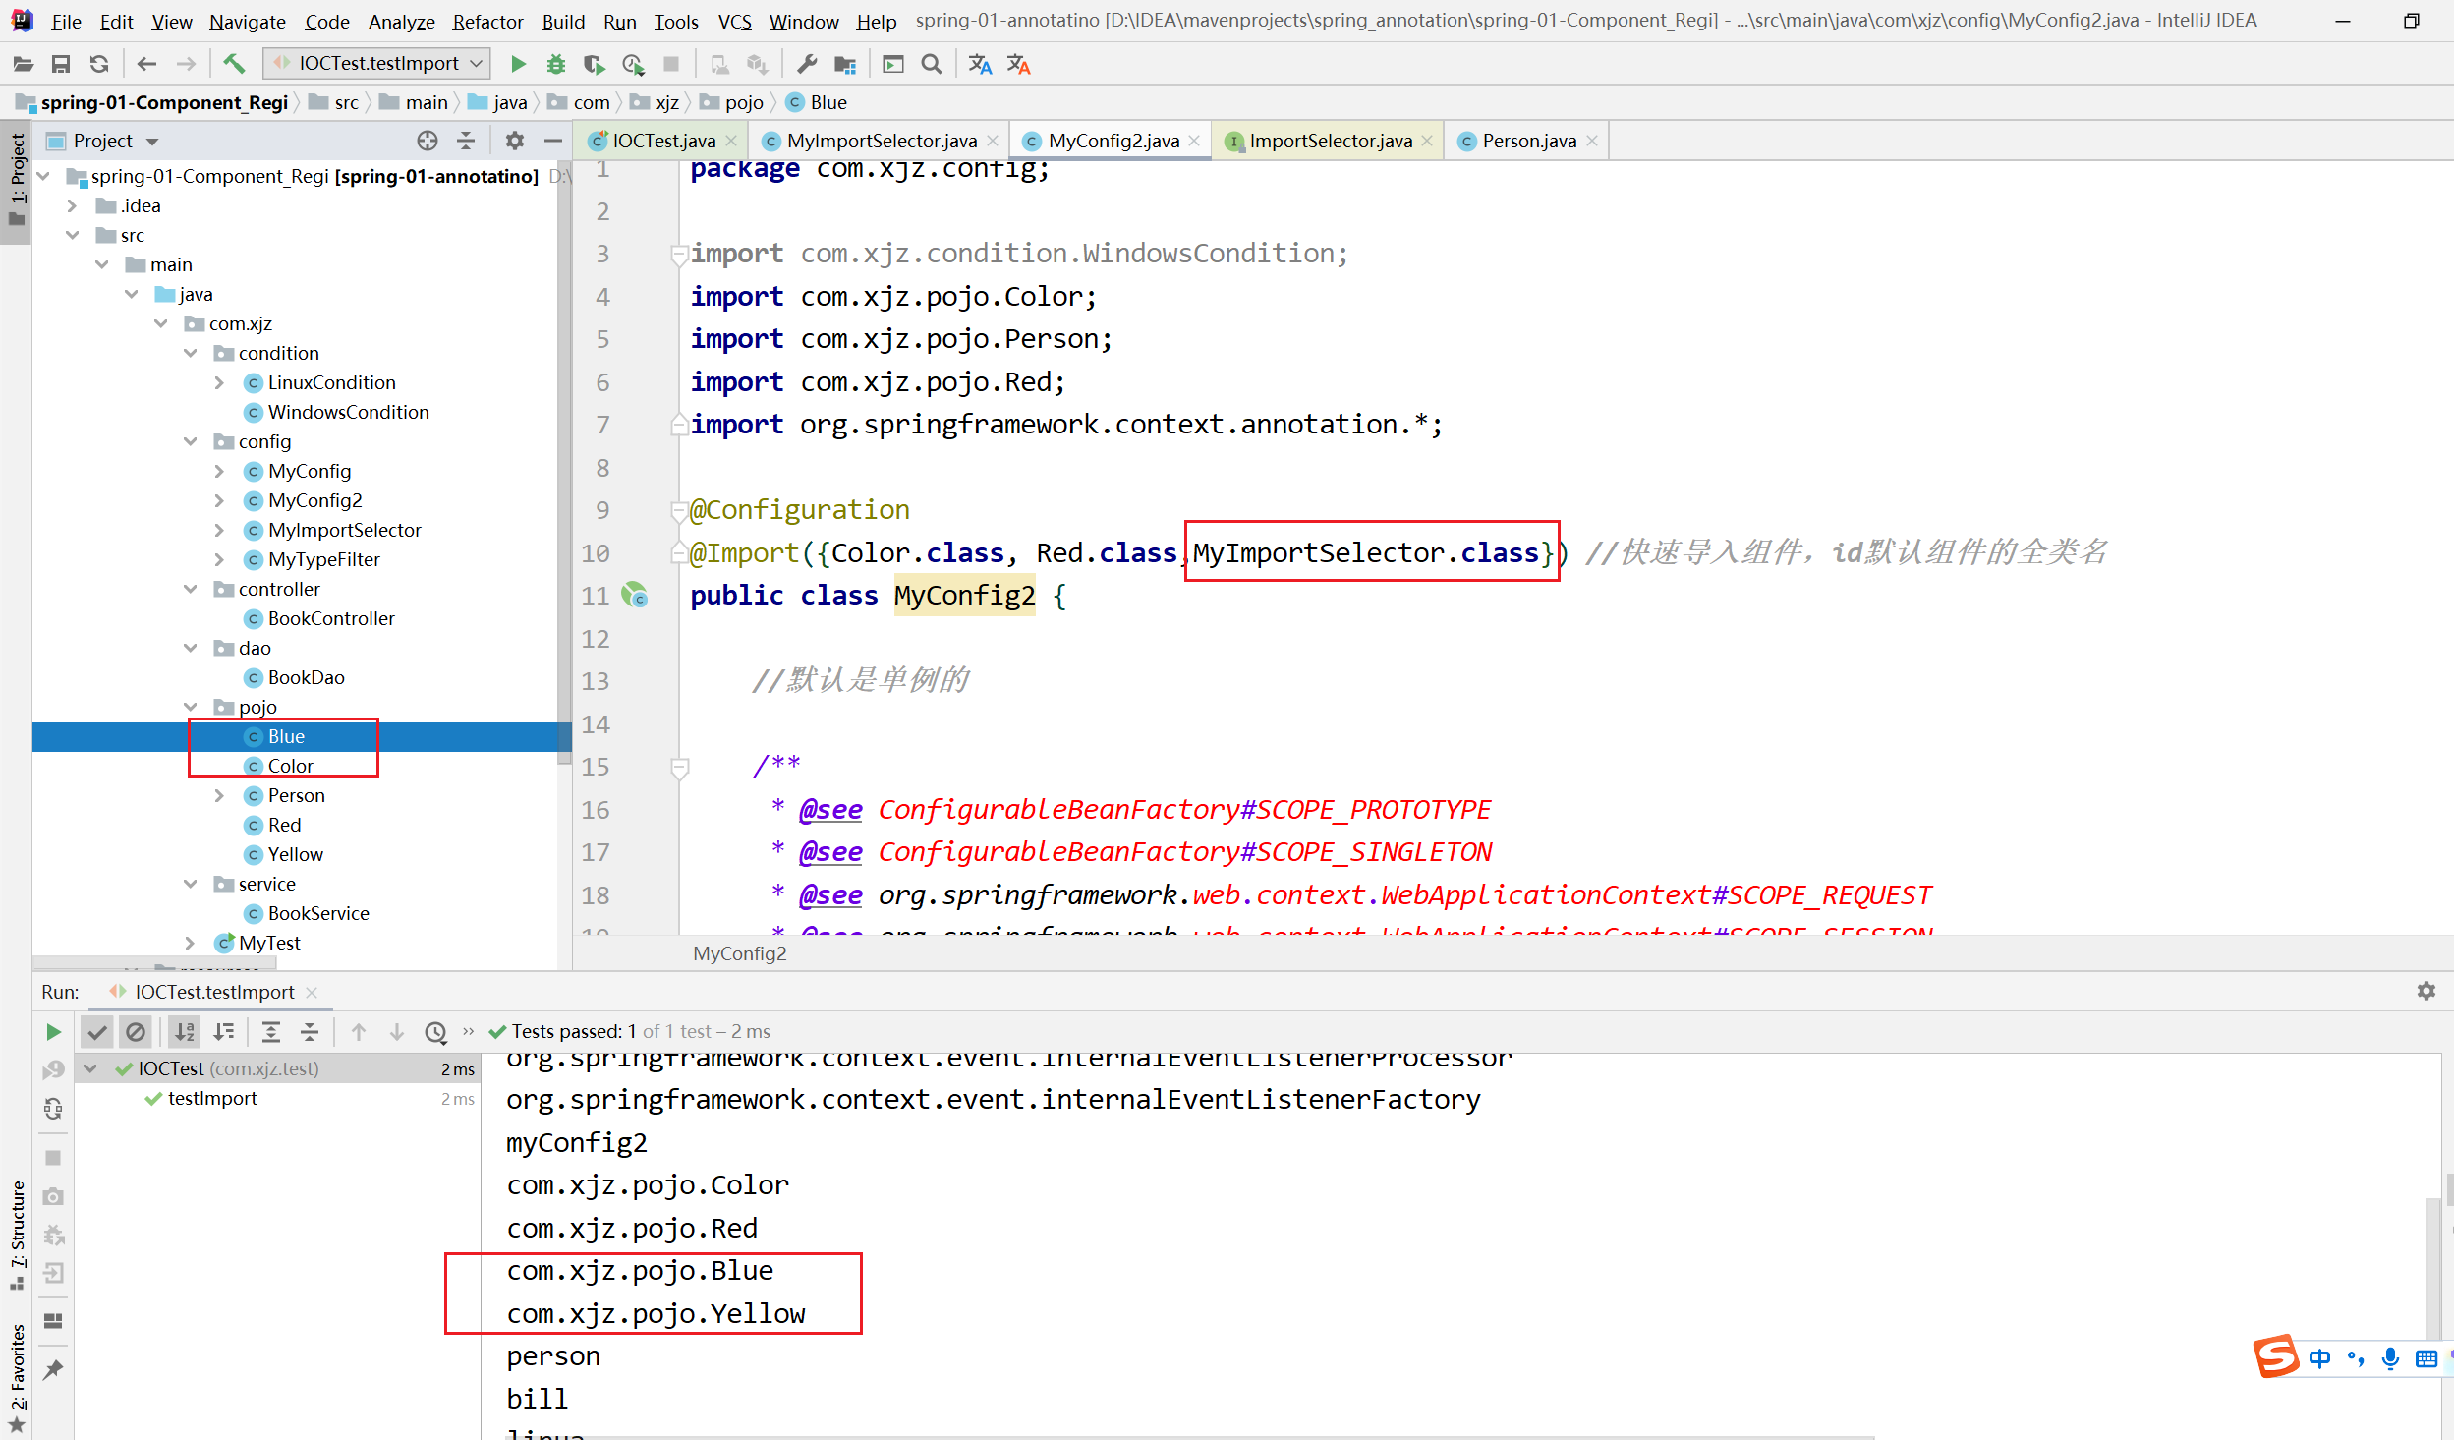The height and width of the screenshot is (1440, 2454).
Task: Open the Yellow class in project tree
Action: coord(295,854)
